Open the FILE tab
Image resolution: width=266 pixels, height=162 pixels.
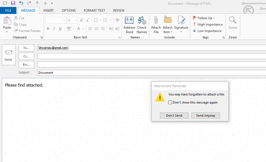pyautogui.click(x=8, y=11)
